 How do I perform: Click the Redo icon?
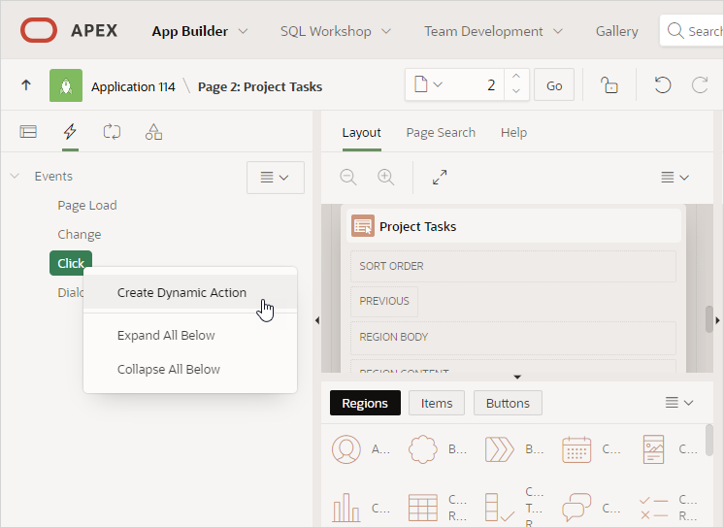[700, 85]
